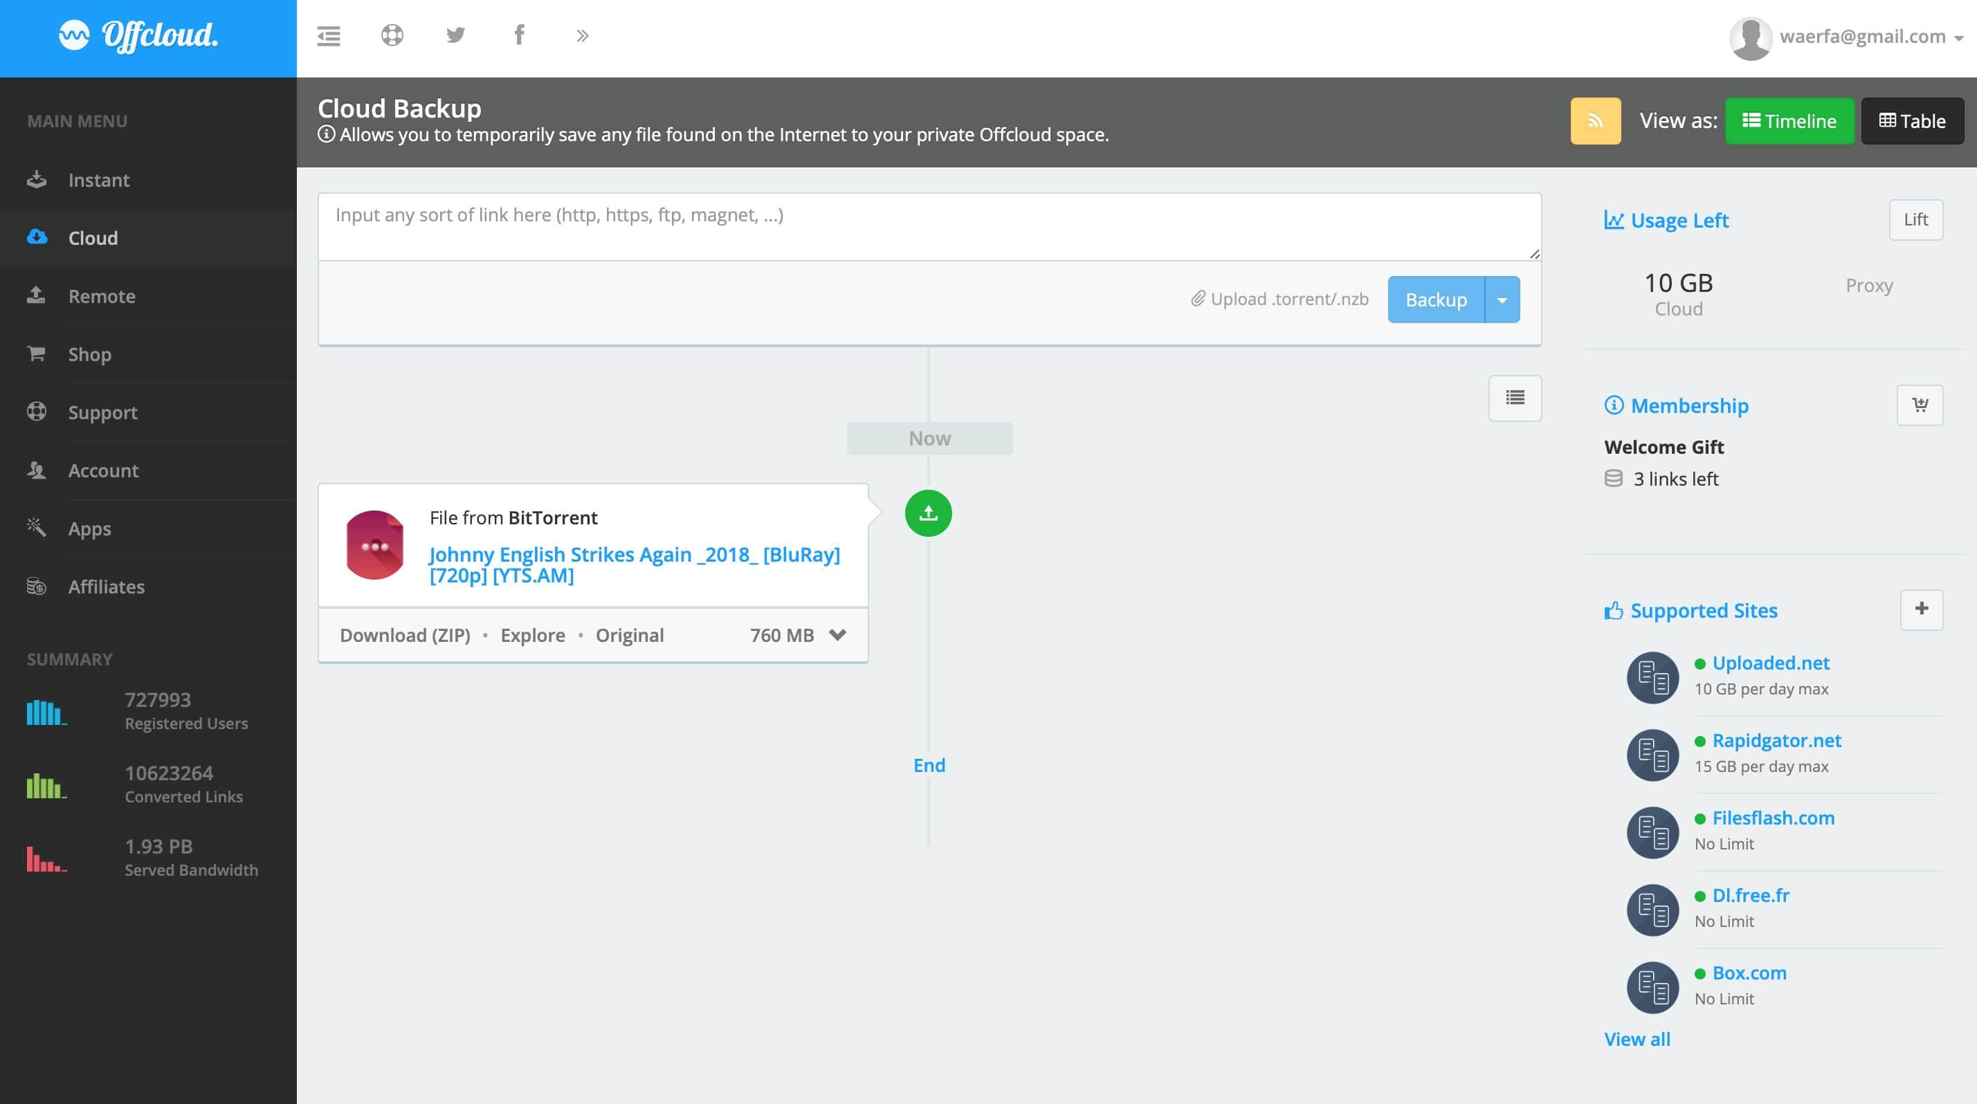Click the Rapidgator.net site icon
Image resolution: width=1977 pixels, height=1104 pixels.
tap(1652, 755)
